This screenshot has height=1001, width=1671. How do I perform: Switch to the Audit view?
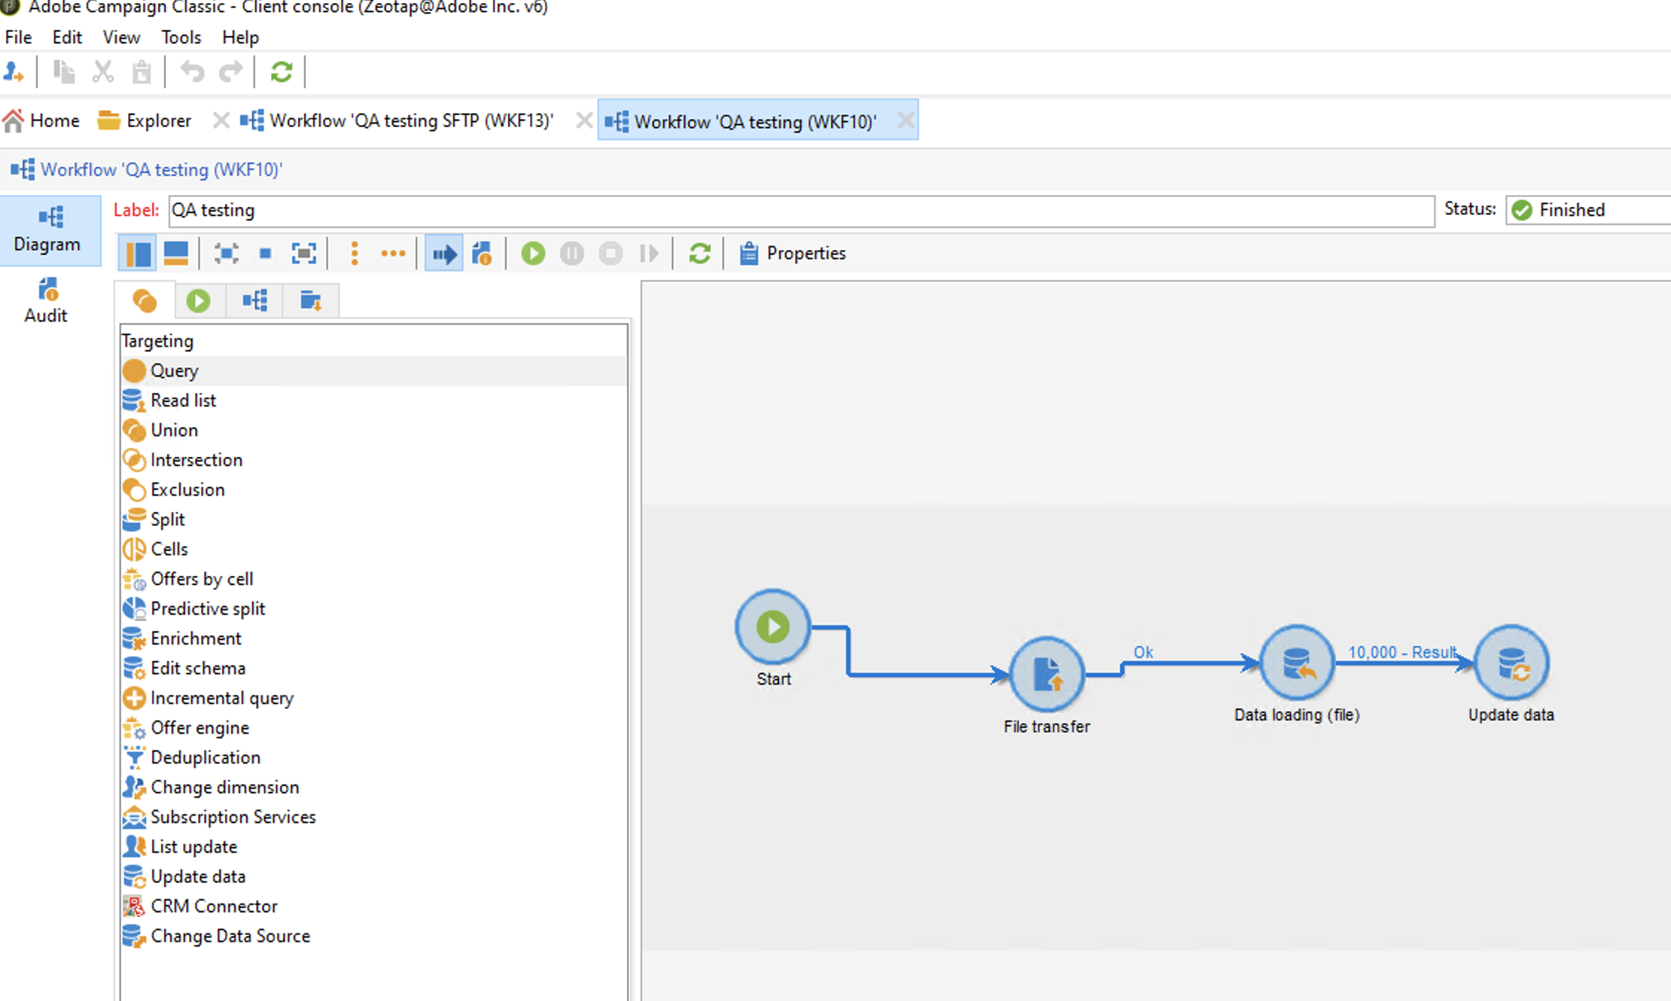46,301
